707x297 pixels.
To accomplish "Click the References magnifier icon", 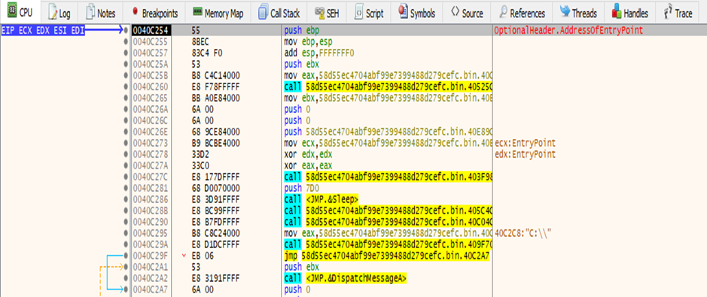I will point(503,13).
